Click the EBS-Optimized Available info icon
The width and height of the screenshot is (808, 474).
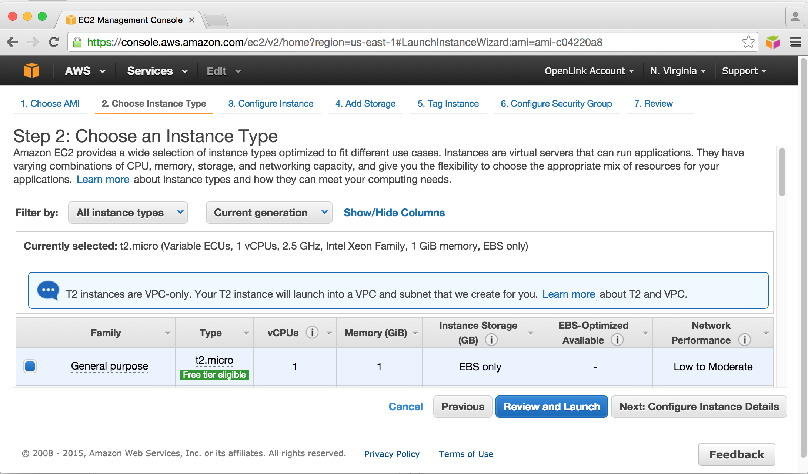(x=617, y=340)
